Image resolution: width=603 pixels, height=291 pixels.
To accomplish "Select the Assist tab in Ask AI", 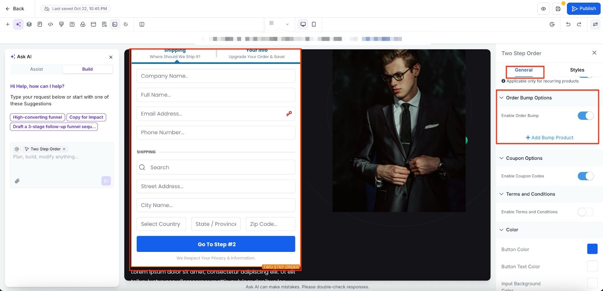I will coord(37,69).
